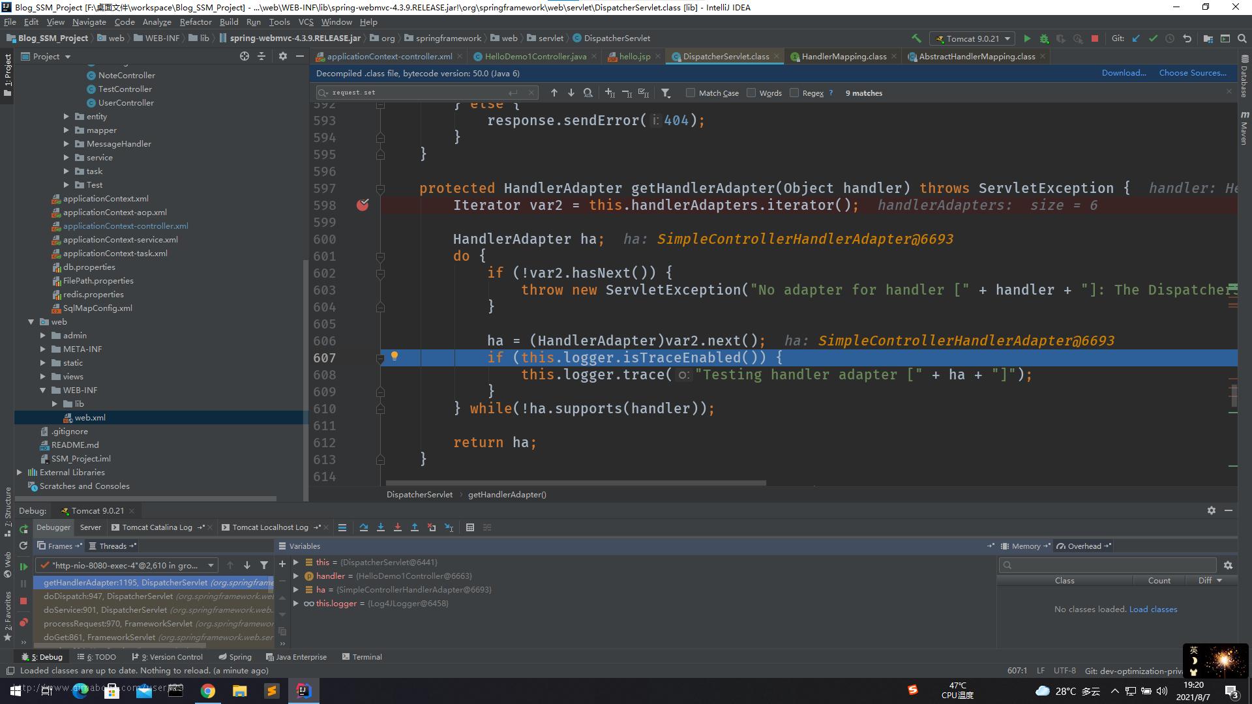The width and height of the screenshot is (1252, 704).
Task: Expand the entity folder
Action: [x=67, y=117]
